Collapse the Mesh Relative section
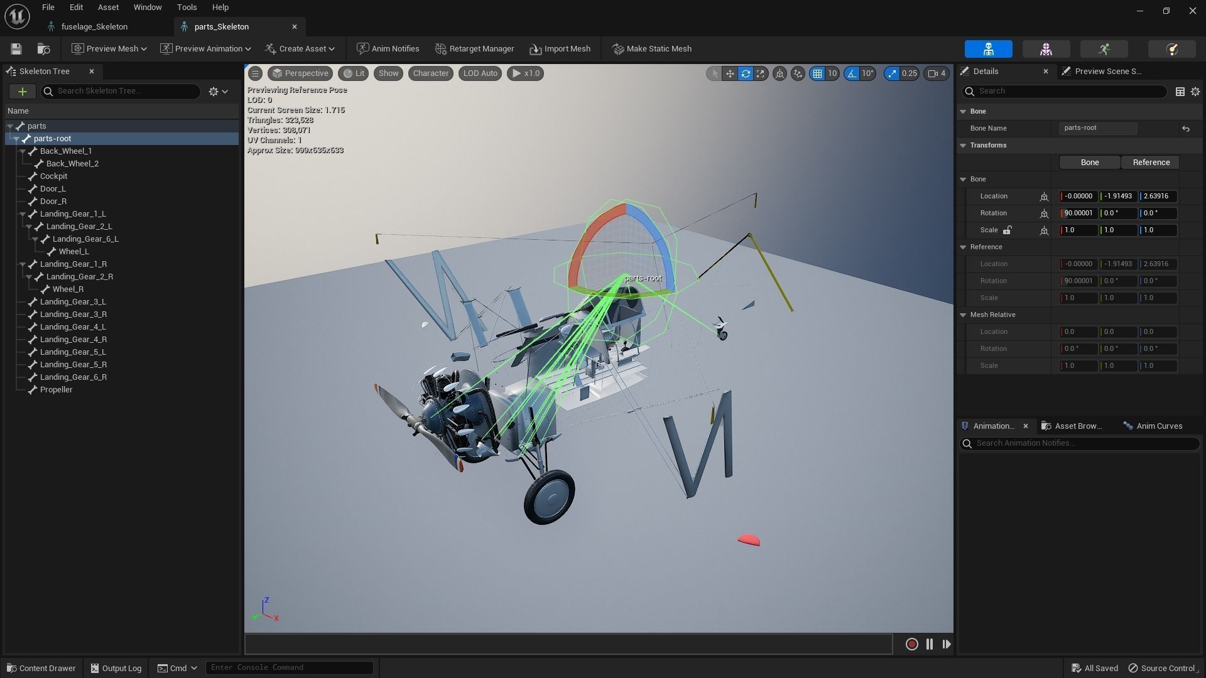 click(963, 315)
